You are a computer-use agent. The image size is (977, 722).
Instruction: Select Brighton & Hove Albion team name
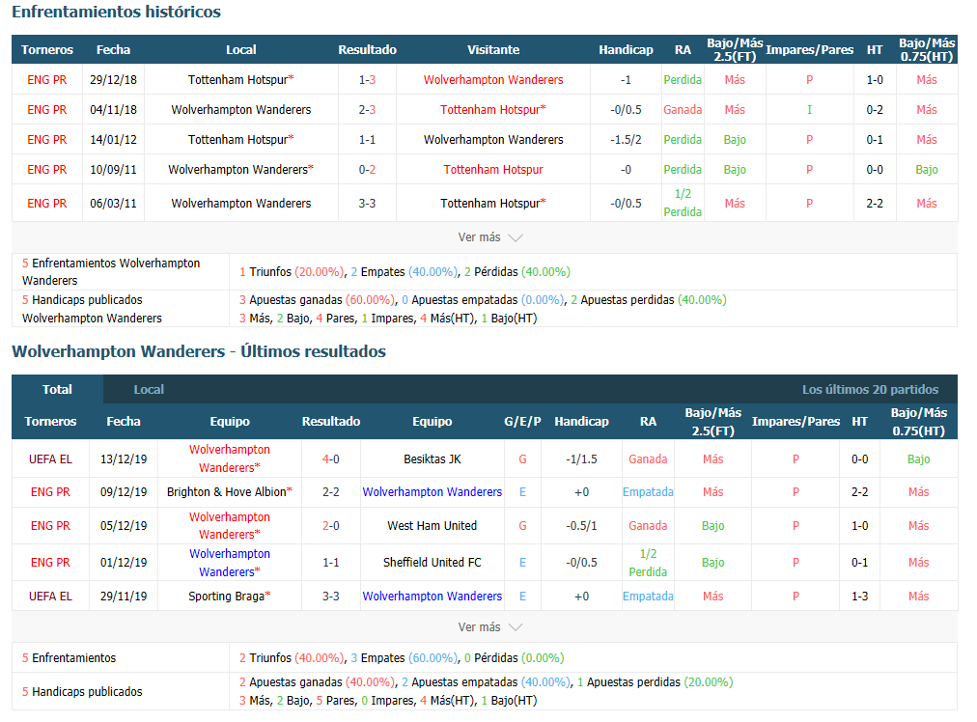click(230, 492)
